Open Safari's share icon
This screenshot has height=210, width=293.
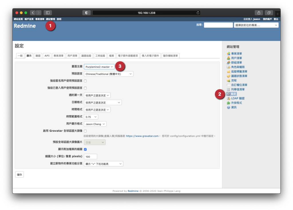click(259, 13)
